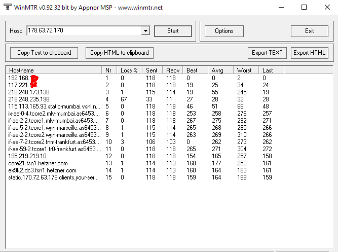This screenshot has height=252, width=338.
Task: Click the WinMTR title bar app icon
Action: pyautogui.click(x=7, y=7)
